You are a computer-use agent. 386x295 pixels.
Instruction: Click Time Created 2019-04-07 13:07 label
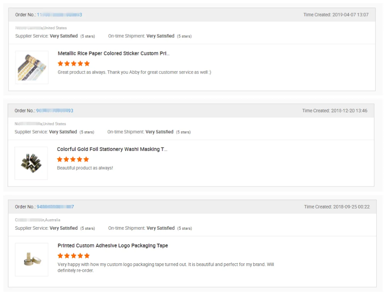[336, 15]
